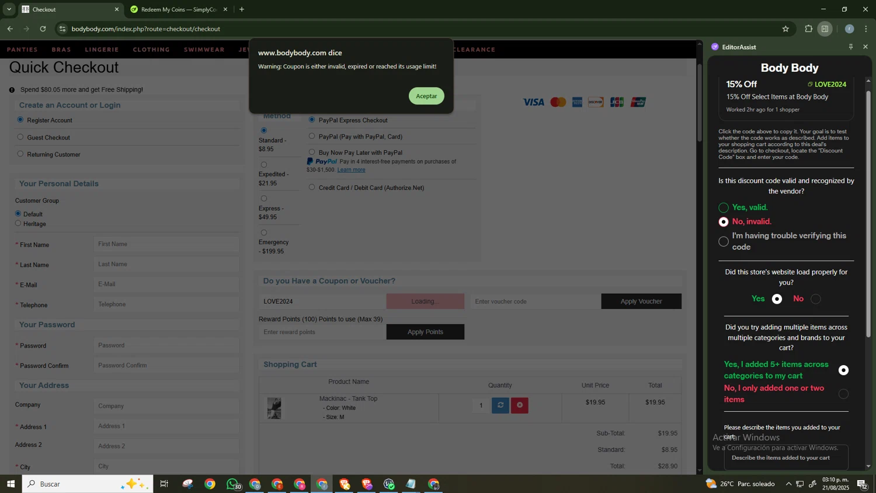Select Express shipping $49.95
Screen dimensions: 876x493
coord(264,199)
